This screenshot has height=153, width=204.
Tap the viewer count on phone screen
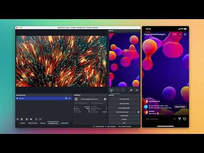pos(180,34)
